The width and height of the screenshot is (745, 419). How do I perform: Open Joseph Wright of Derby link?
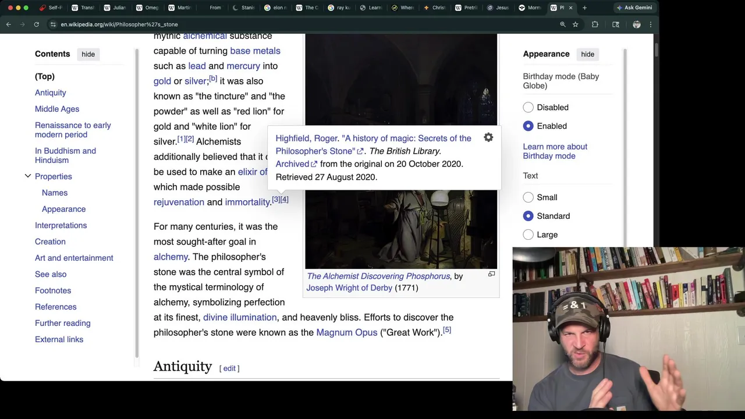click(349, 287)
